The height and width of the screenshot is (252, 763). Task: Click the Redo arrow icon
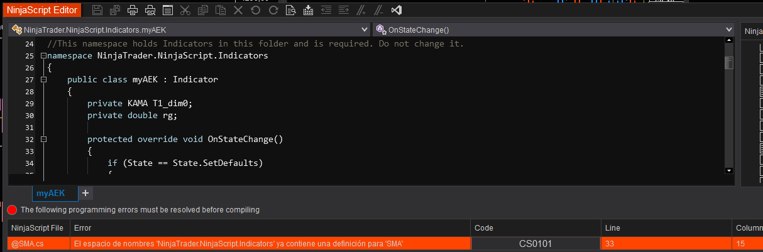[273, 10]
